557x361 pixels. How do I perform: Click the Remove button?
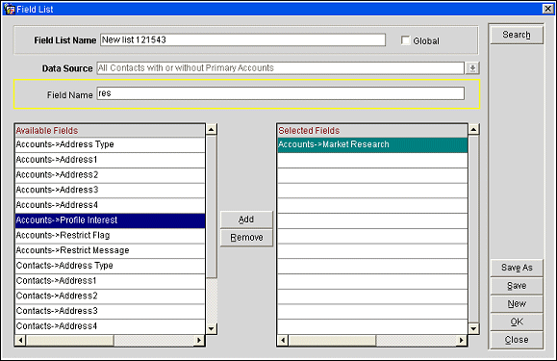tap(246, 238)
